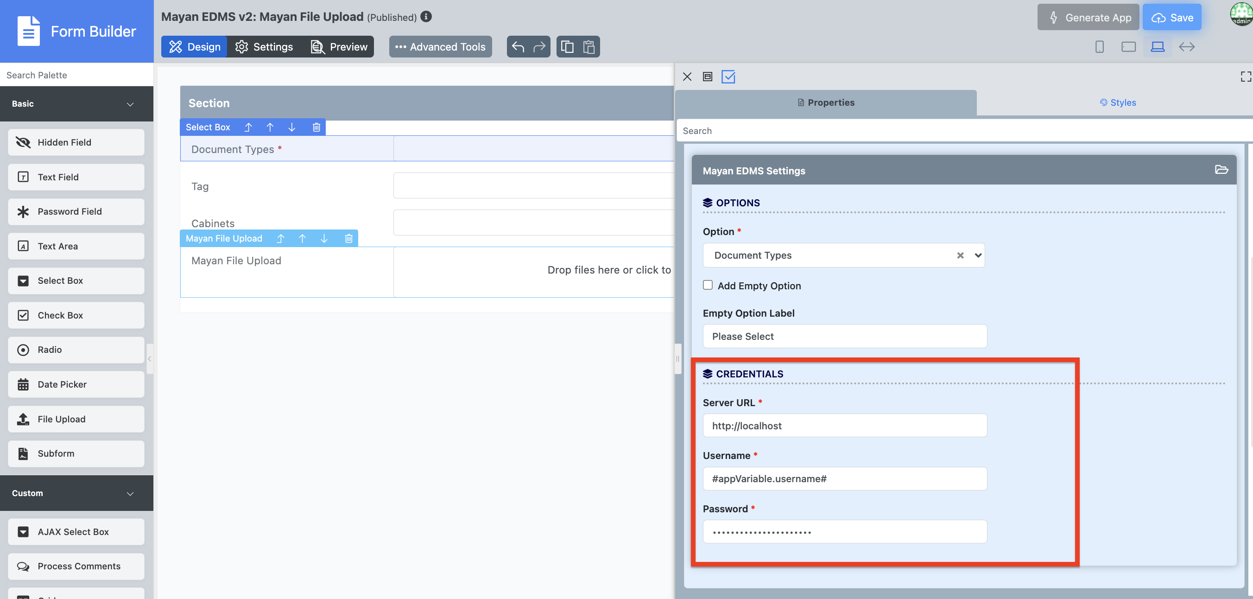This screenshot has height=599, width=1253.
Task: Click the info icon beside Published
Action: click(426, 17)
